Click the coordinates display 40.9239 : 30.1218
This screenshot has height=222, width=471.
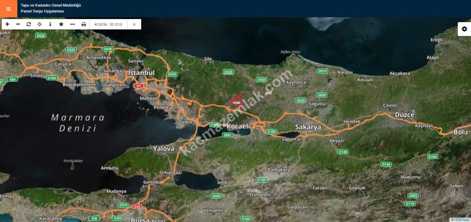(x=108, y=24)
